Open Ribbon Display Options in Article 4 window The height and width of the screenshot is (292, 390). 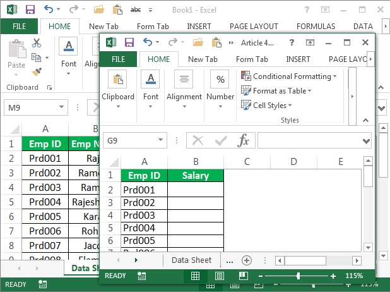pyautogui.click(x=310, y=42)
